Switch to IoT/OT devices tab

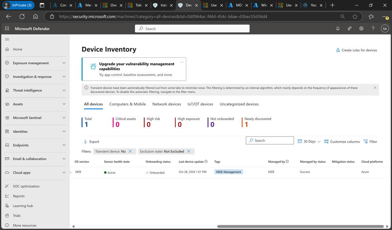[x=200, y=104]
